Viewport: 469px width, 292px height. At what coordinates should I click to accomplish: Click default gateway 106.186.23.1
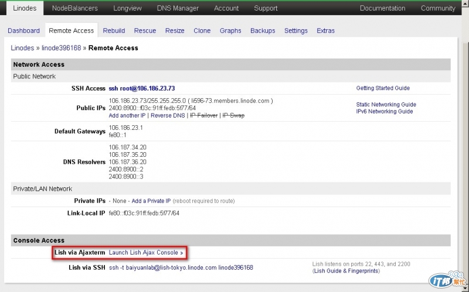click(125, 128)
